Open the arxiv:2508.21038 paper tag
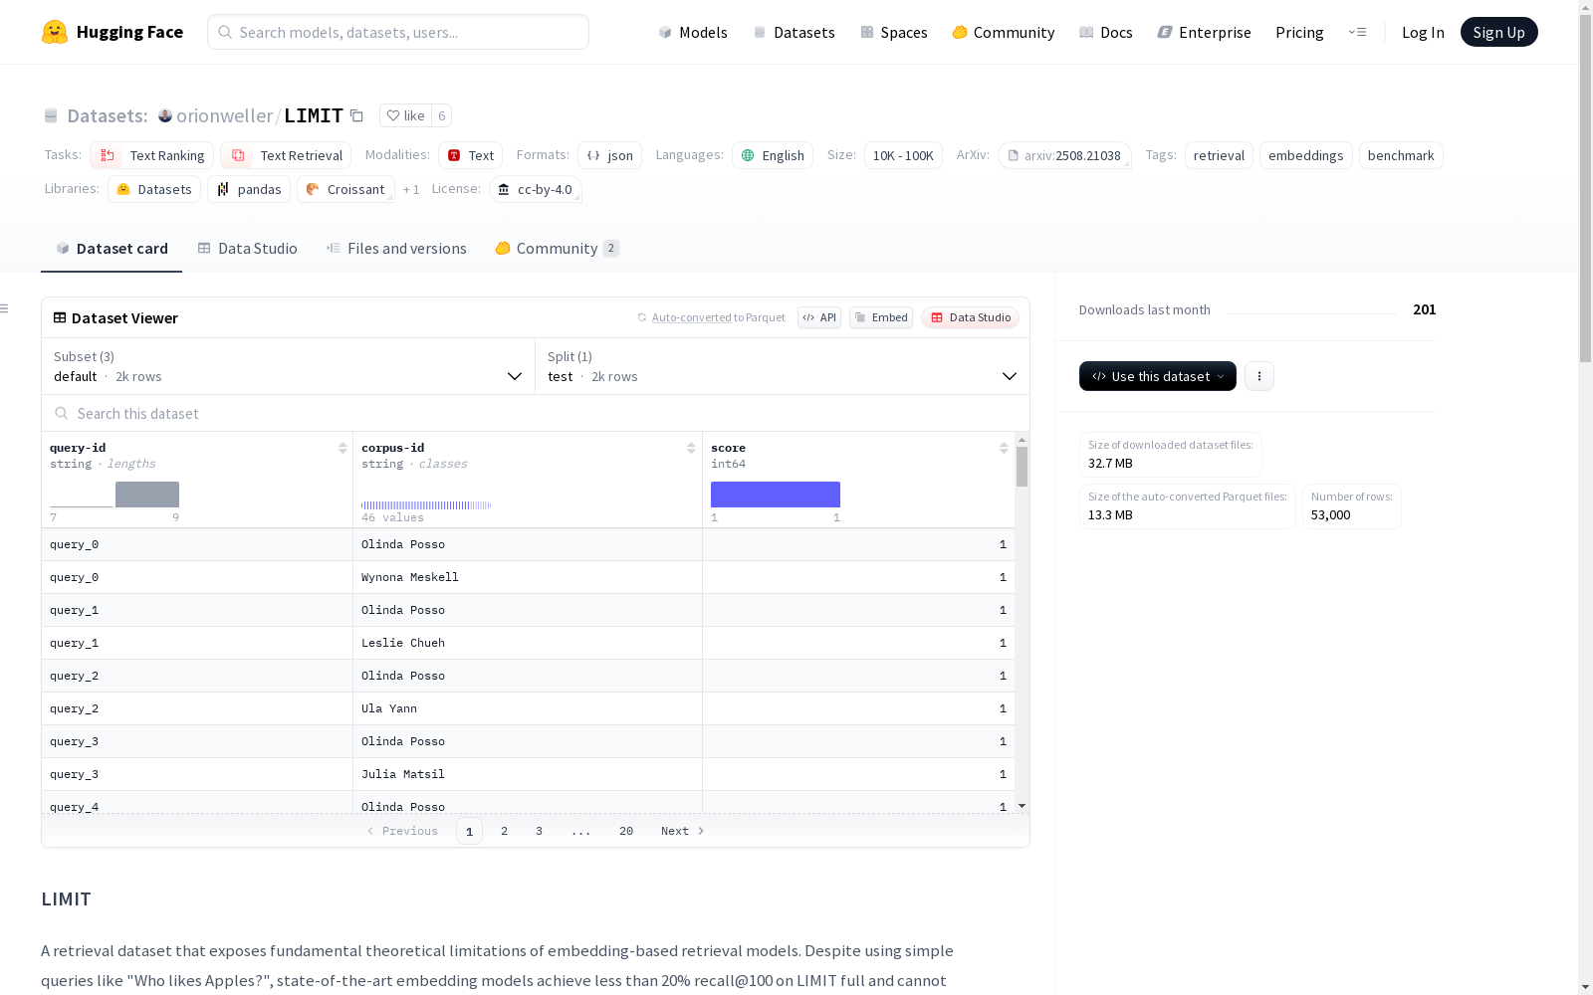 pos(1064,155)
